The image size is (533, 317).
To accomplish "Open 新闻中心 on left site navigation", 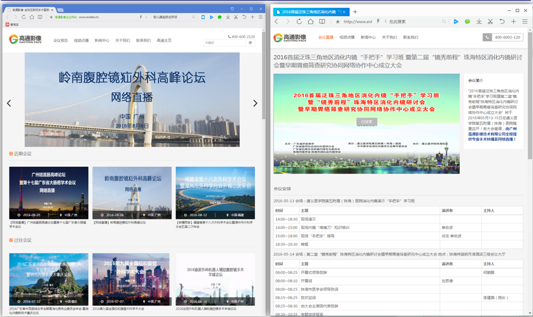I will coord(102,40).
